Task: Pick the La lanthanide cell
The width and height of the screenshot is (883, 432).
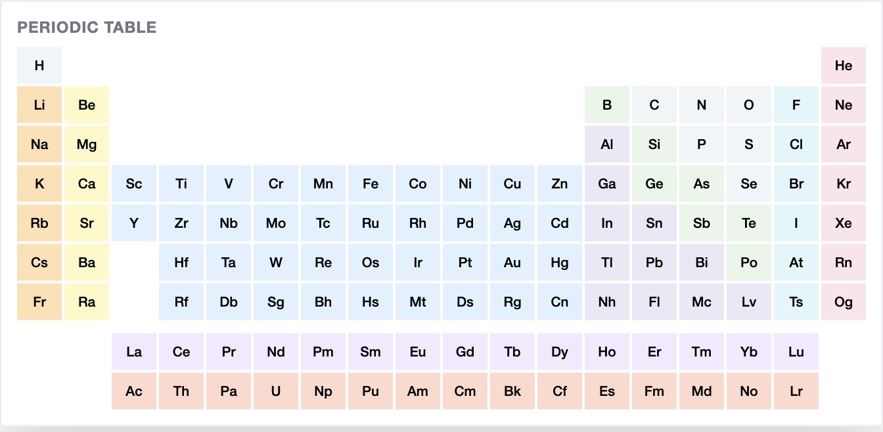Action: tap(134, 352)
